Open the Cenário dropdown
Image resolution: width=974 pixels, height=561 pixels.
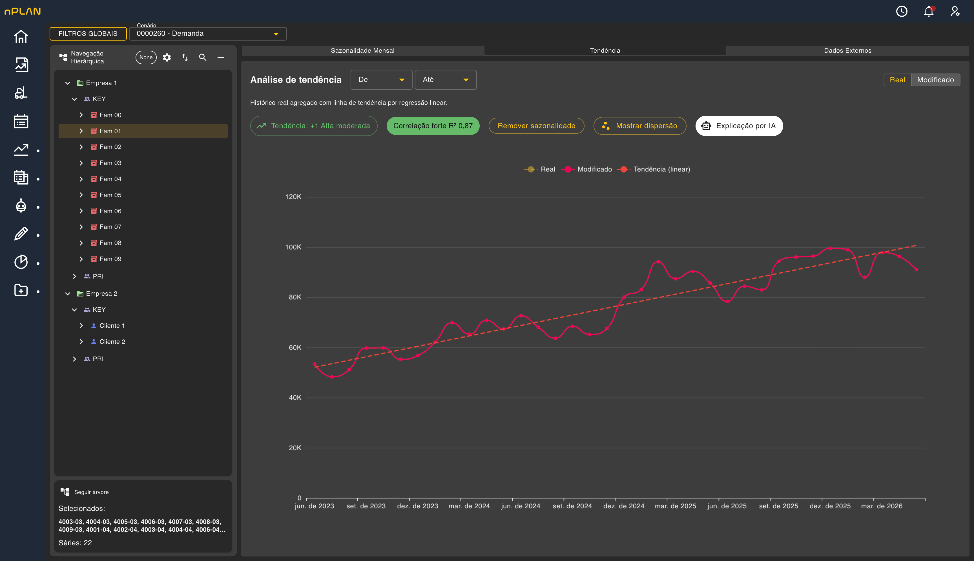(x=208, y=34)
